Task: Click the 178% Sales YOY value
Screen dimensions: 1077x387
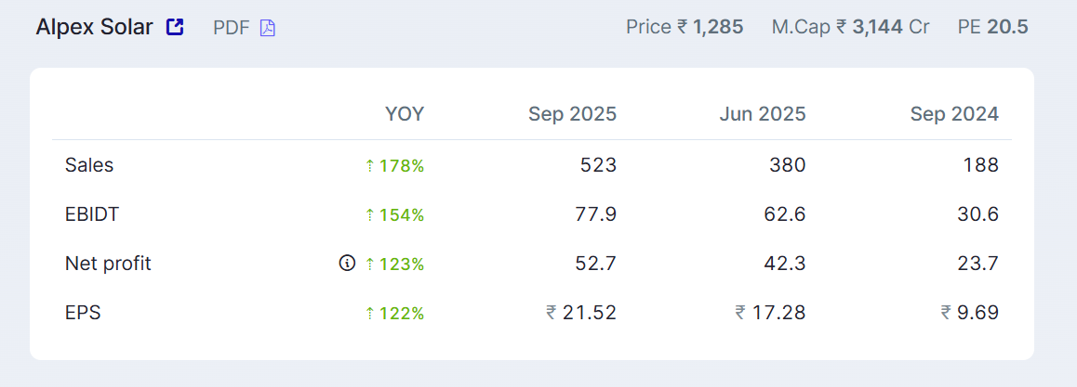Action: [402, 166]
